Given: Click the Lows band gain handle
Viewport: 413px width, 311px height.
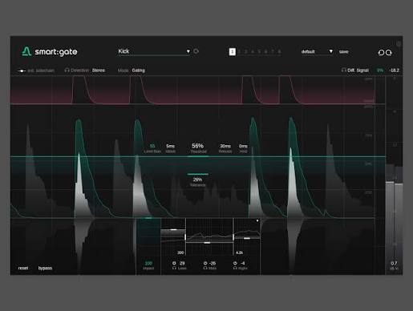Looking at the screenshot, I should [x=173, y=229].
